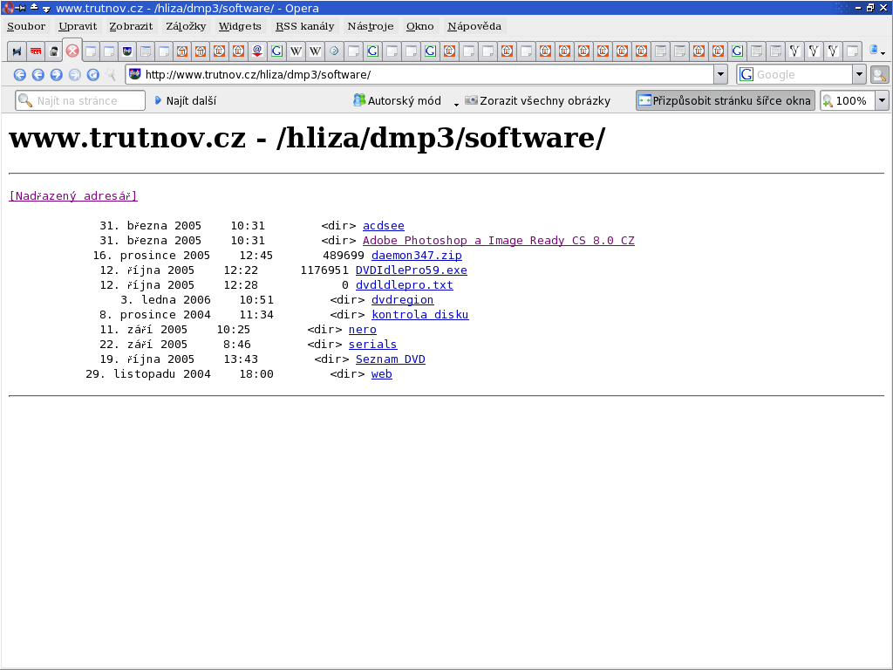This screenshot has height=670, width=893.
Task: Open the Okno menu
Action: click(419, 26)
